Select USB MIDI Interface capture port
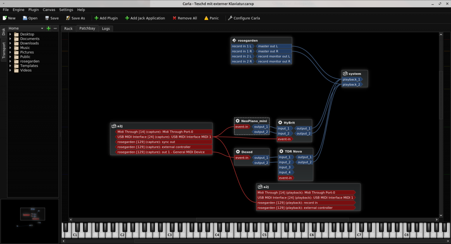Viewport: 451px width, 244px height. (x=164, y=137)
